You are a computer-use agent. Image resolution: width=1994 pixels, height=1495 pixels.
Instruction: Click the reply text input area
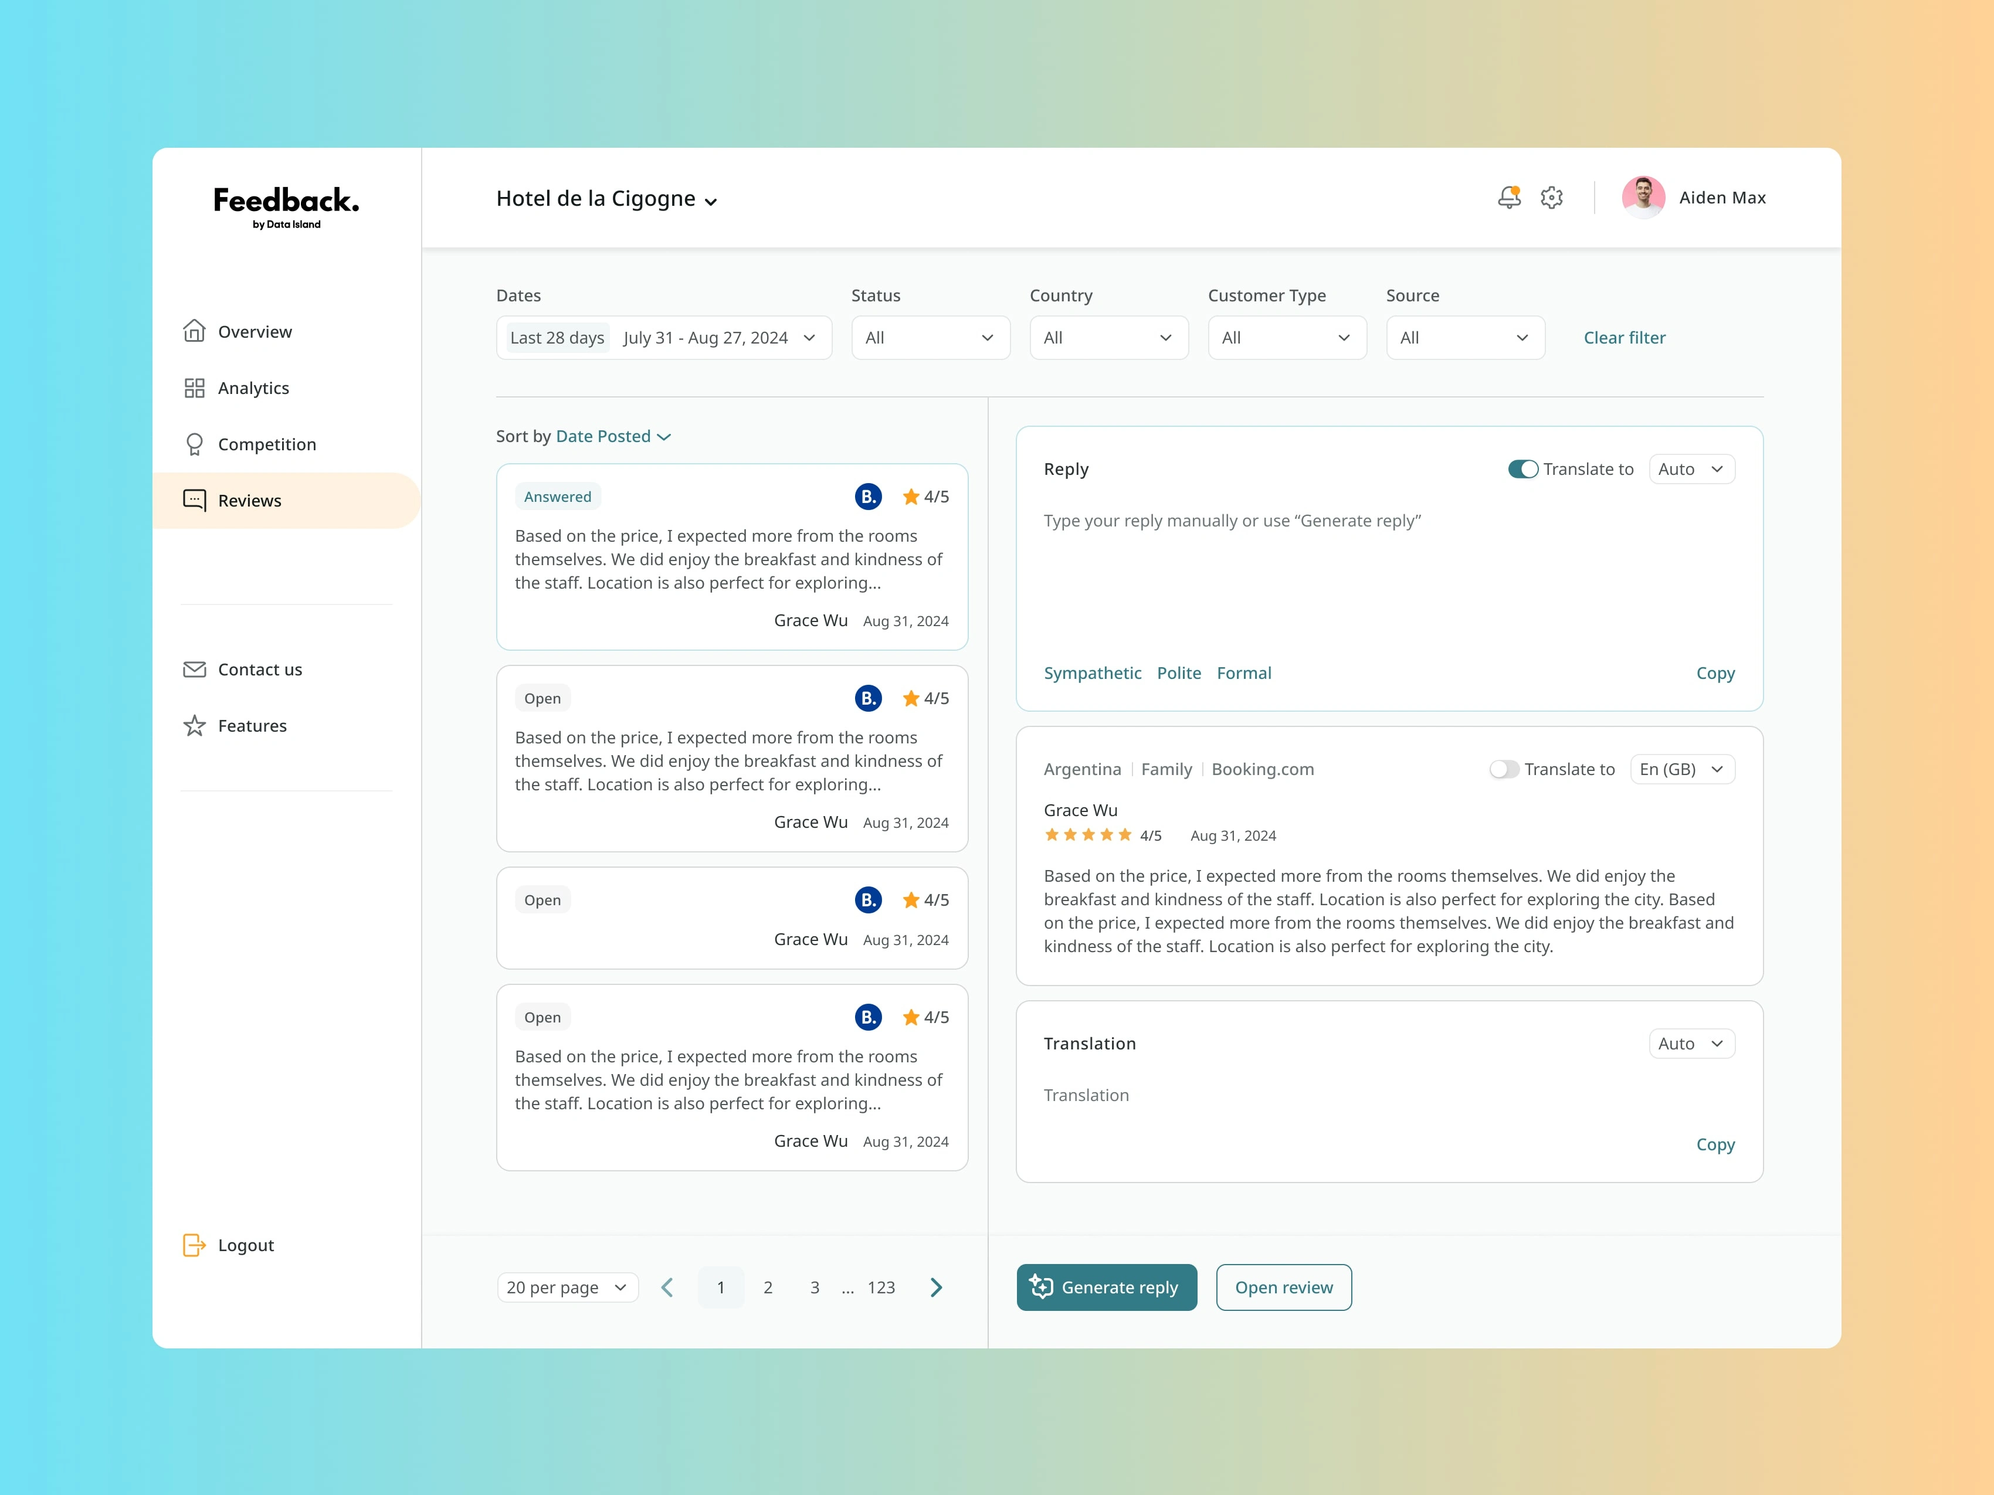click(1389, 577)
